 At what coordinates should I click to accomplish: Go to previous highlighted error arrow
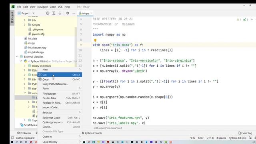click(x=252, y=20)
